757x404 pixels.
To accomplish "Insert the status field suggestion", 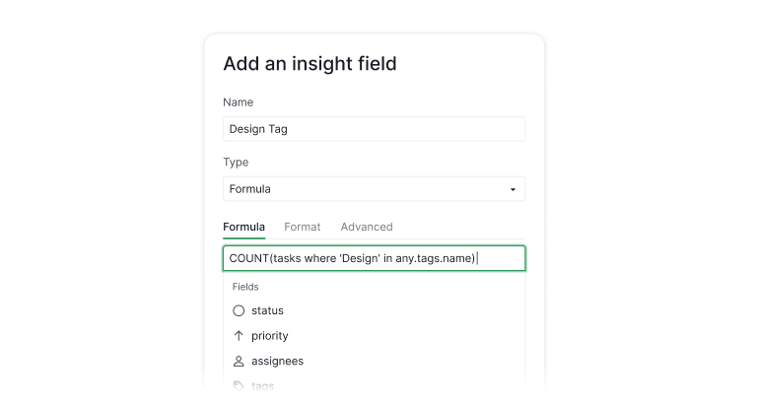I will [x=267, y=310].
